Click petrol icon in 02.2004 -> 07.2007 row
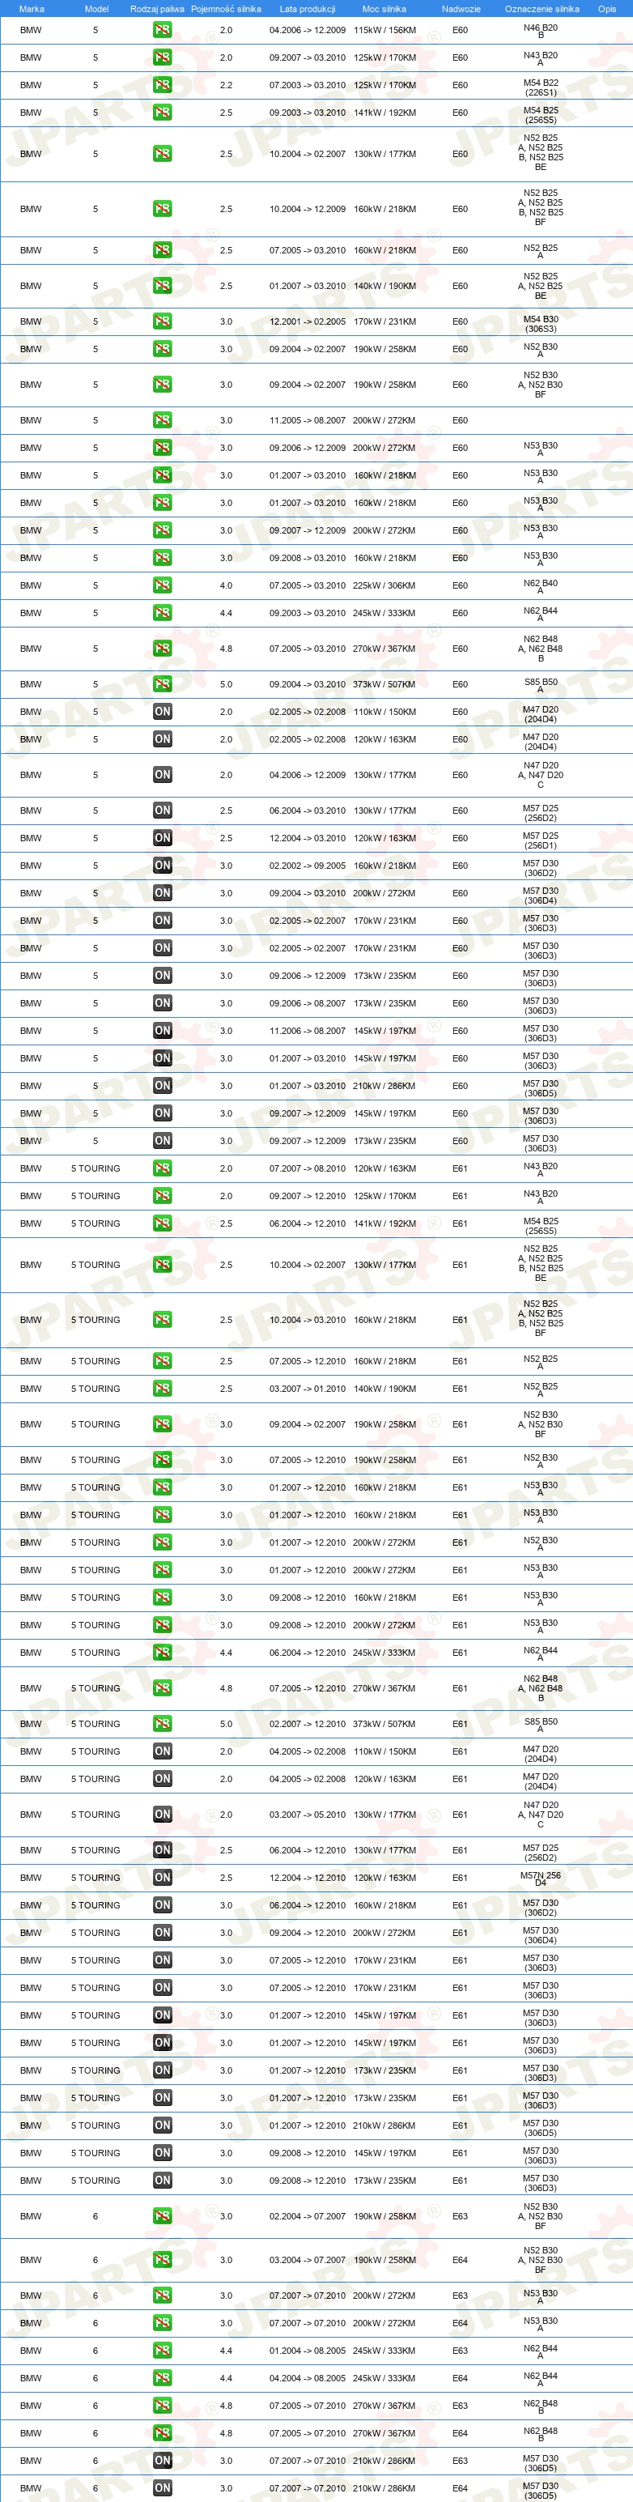633x2502 pixels. [x=162, y=2216]
